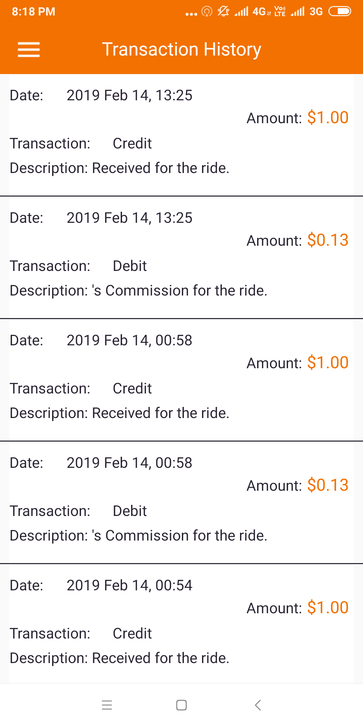The height and width of the screenshot is (727, 363).
Task: Tap the Android back navigation arrow
Action: pyautogui.click(x=258, y=705)
